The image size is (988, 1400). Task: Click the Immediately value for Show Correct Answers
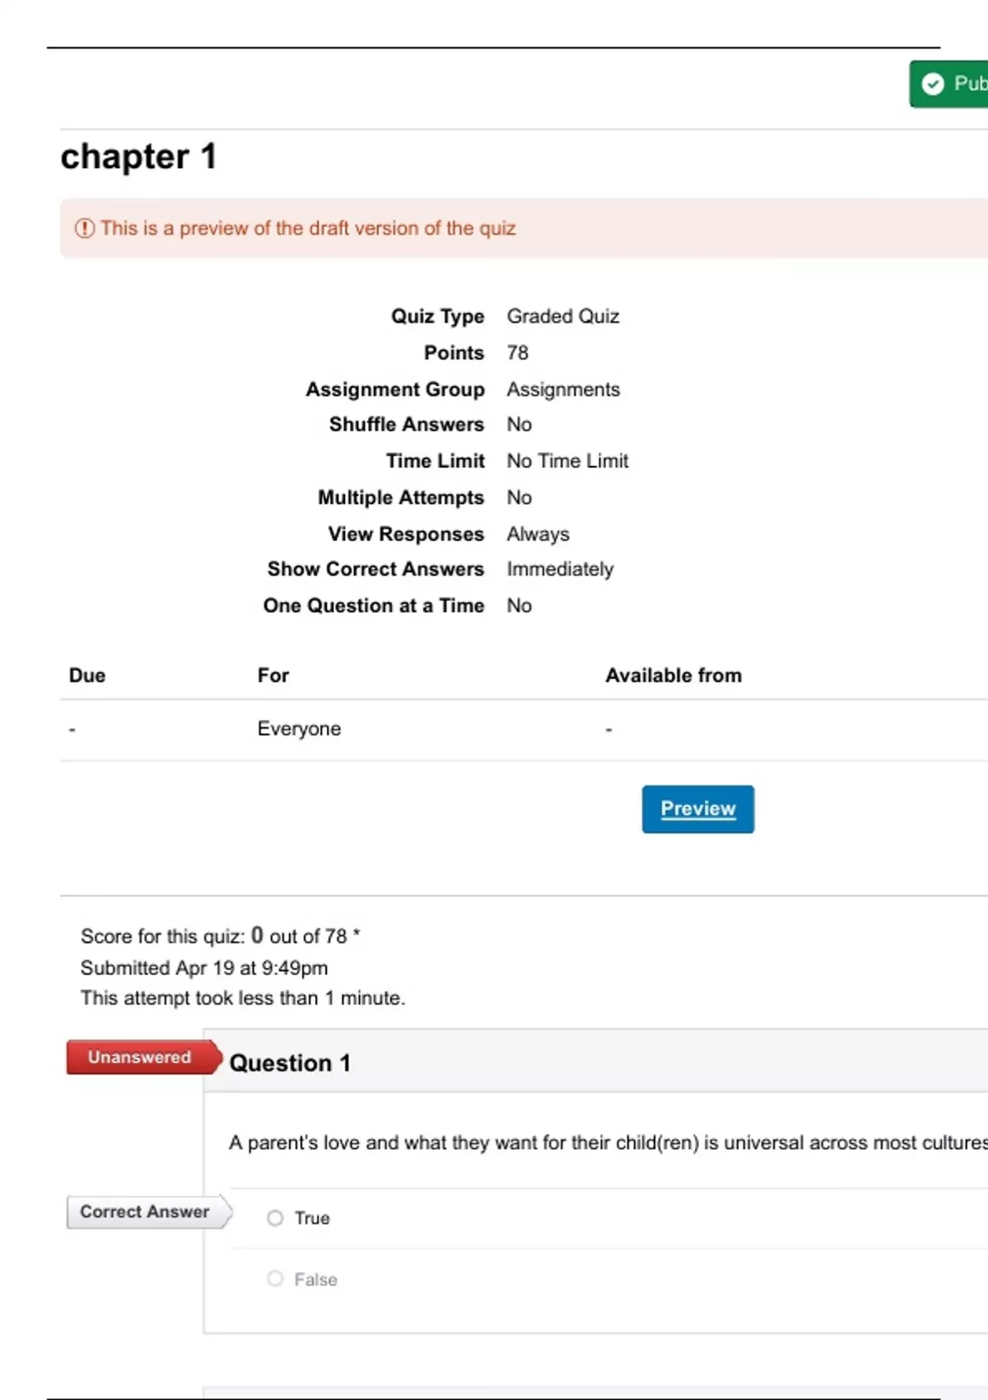pos(560,569)
